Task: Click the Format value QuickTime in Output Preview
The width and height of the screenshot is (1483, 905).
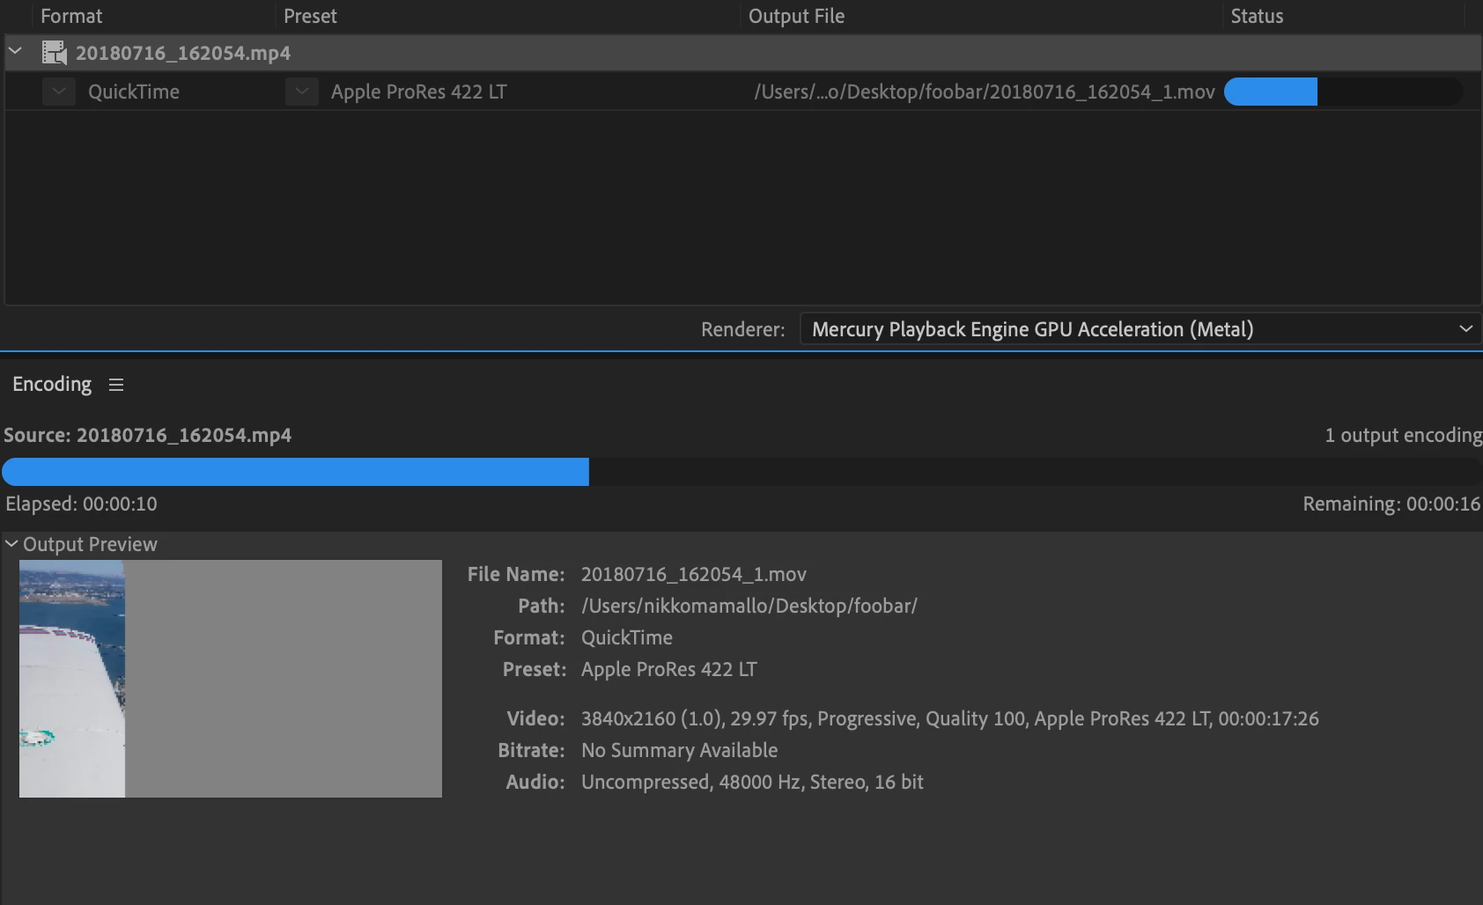Action: coord(627,637)
